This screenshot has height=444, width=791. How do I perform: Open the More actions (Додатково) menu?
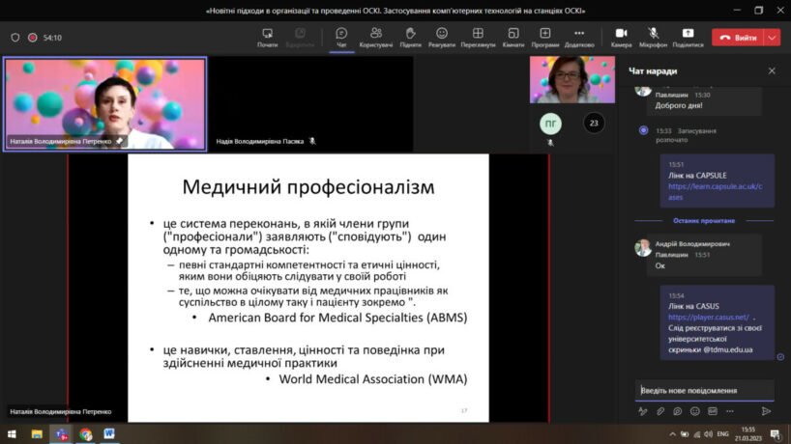pyautogui.click(x=579, y=37)
